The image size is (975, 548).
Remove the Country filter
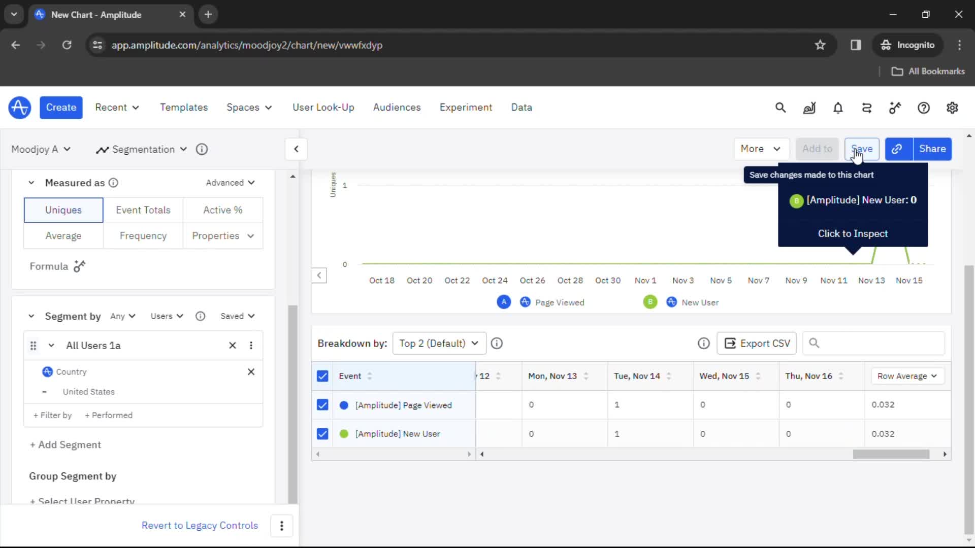[x=251, y=372]
